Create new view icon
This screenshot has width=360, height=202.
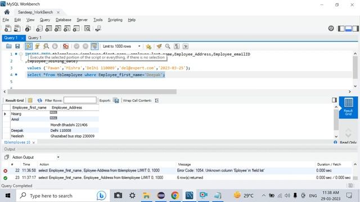click(57, 29)
